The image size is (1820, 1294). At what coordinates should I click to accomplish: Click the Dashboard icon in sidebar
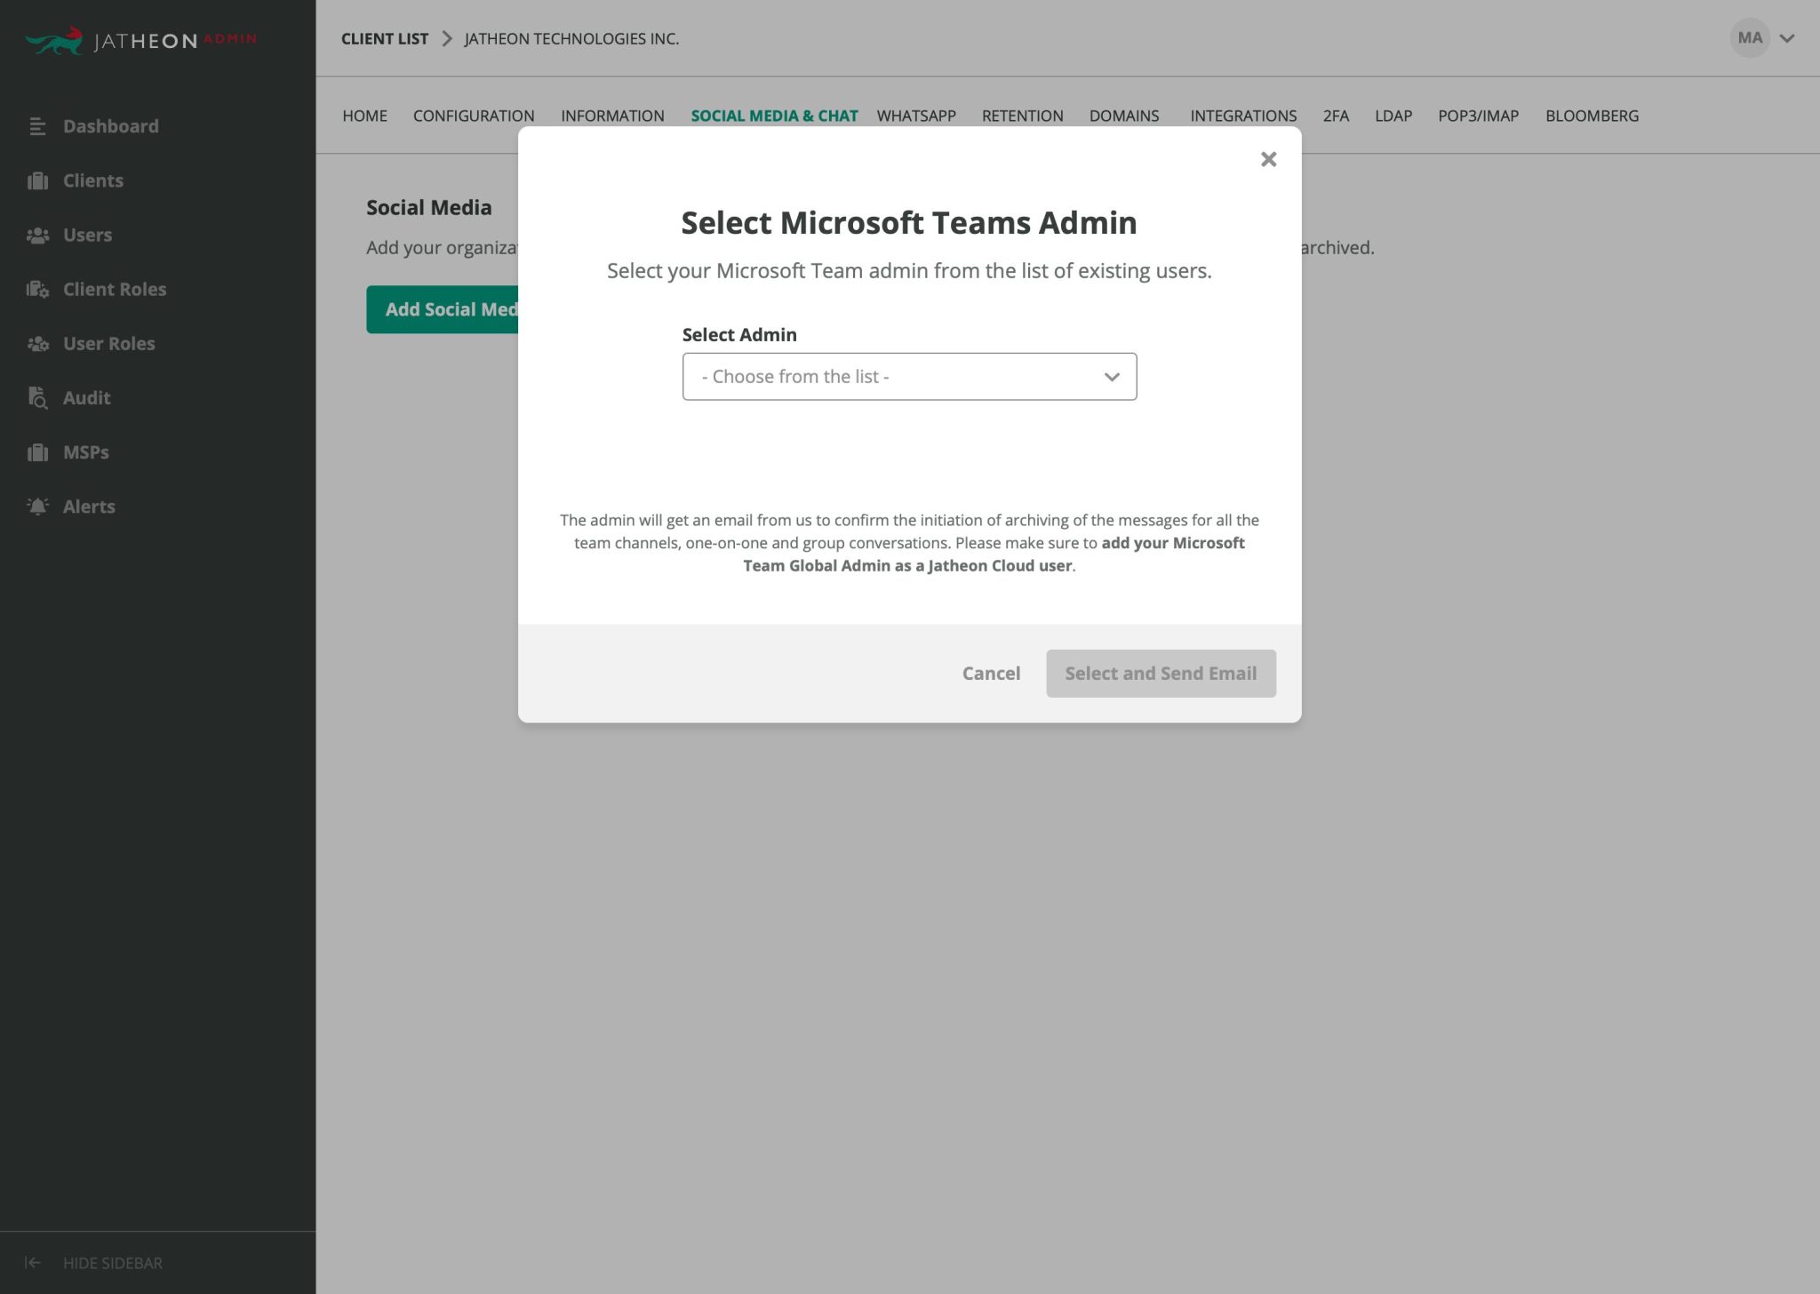click(x=37, y=126)
